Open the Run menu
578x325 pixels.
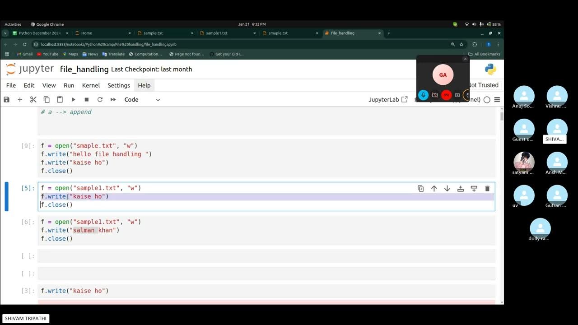coord(69,85)
